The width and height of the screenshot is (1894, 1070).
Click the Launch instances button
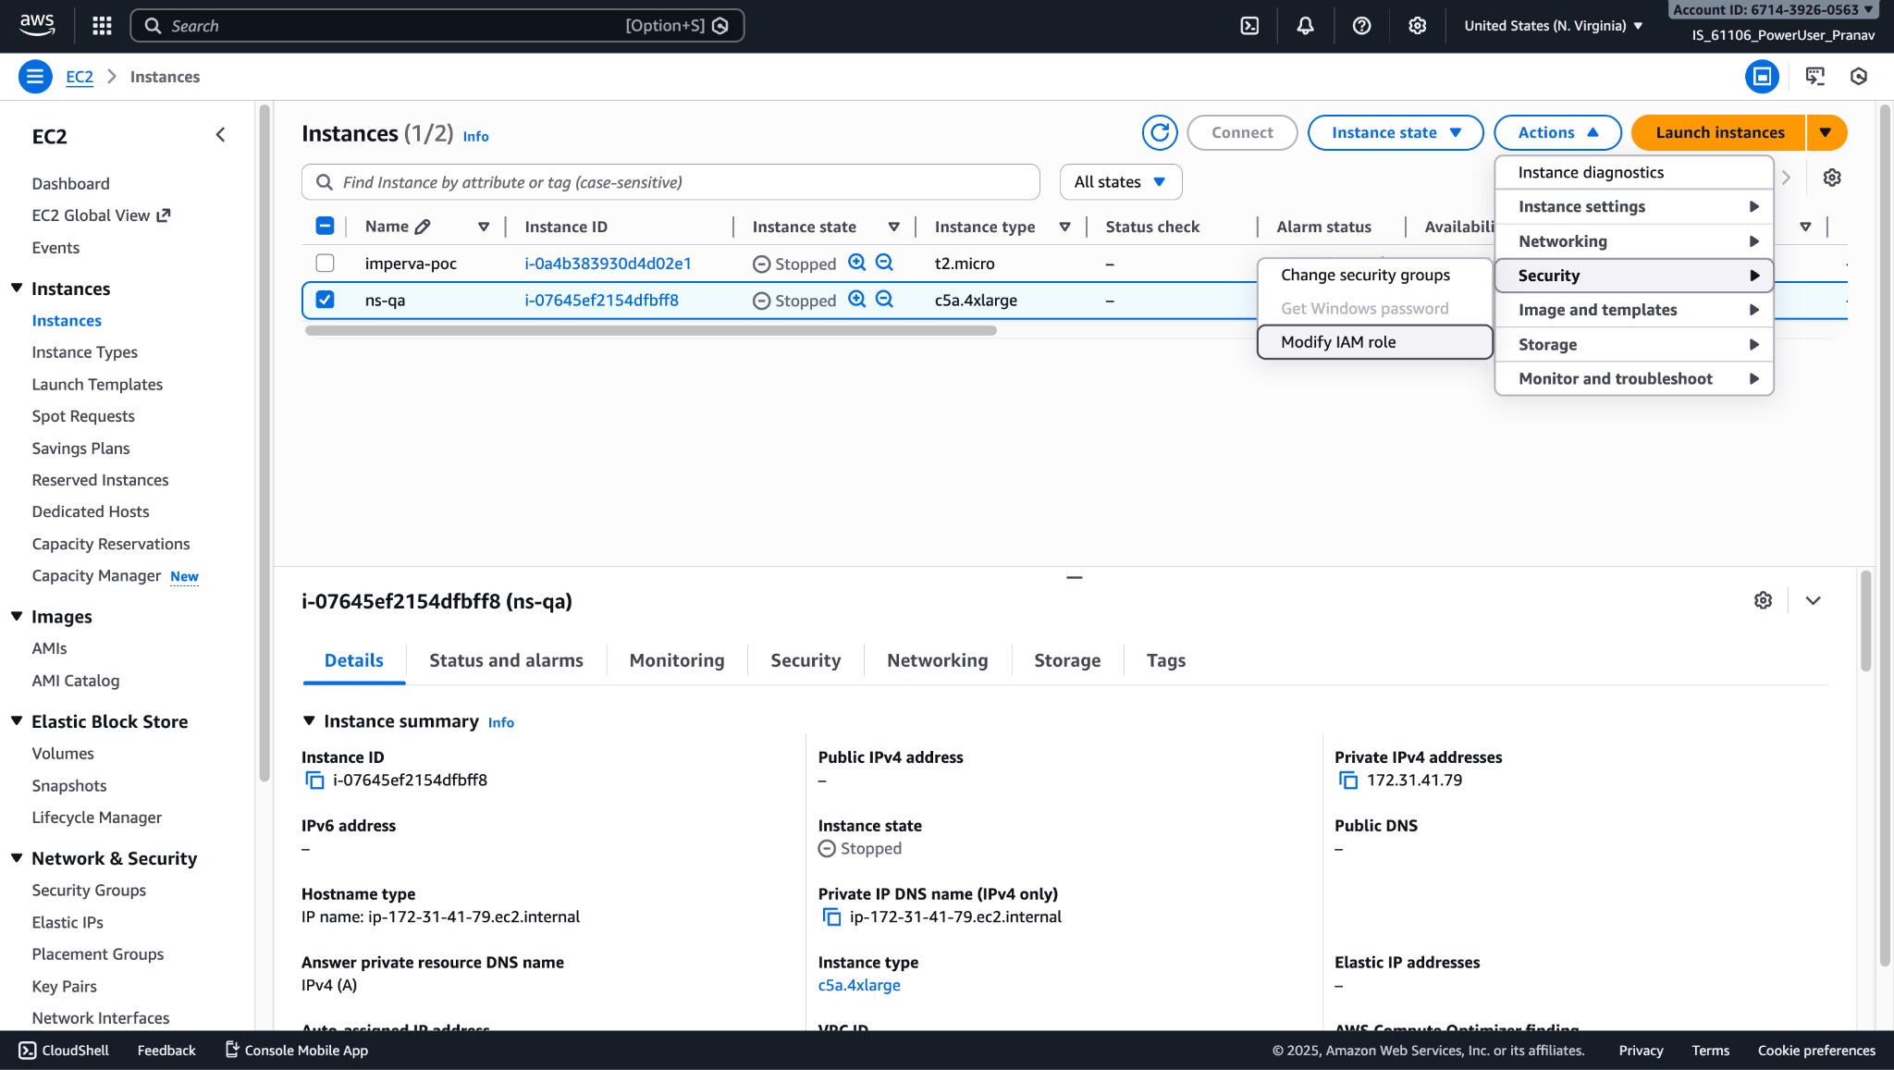(1719, 132)
